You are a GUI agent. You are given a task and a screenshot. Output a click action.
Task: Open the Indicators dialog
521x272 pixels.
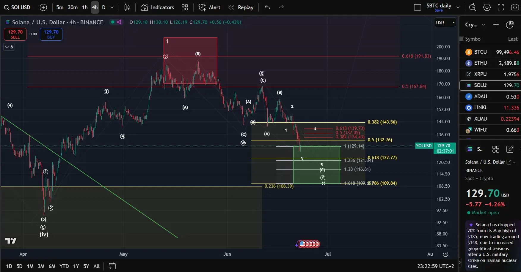pyautogui.click(x=158, y=7)
